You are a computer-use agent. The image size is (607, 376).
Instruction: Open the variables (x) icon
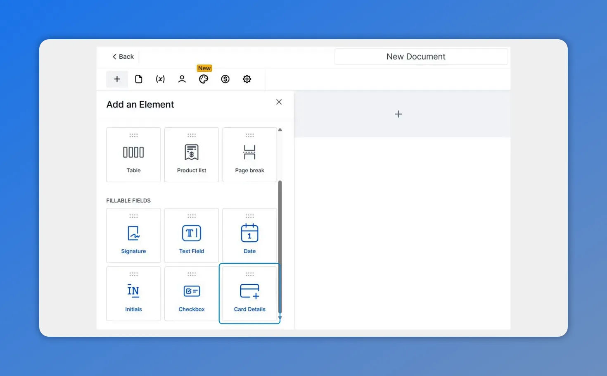coord(160,79)
